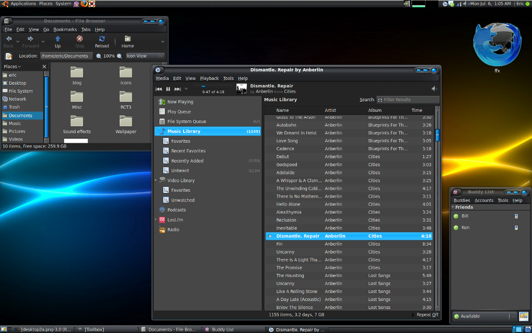Open the Forward history dropdown arrow
This screenshot has width=532, height=333.
pos(43,42)
